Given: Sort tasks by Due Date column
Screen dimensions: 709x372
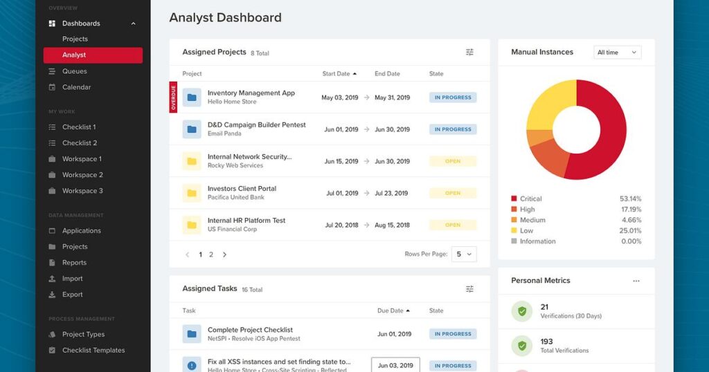Looking at the screenshot, I should [x=393, y=310].
